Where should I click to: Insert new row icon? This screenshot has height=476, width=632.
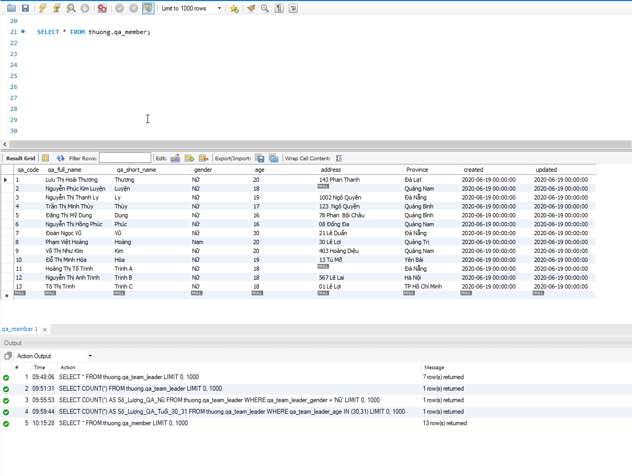click(x=189, y=158)
